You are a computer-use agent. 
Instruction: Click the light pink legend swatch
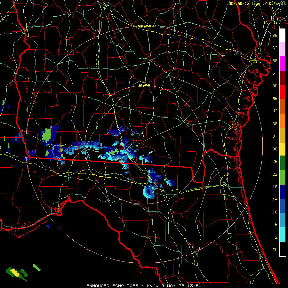[x=283, y=49]
